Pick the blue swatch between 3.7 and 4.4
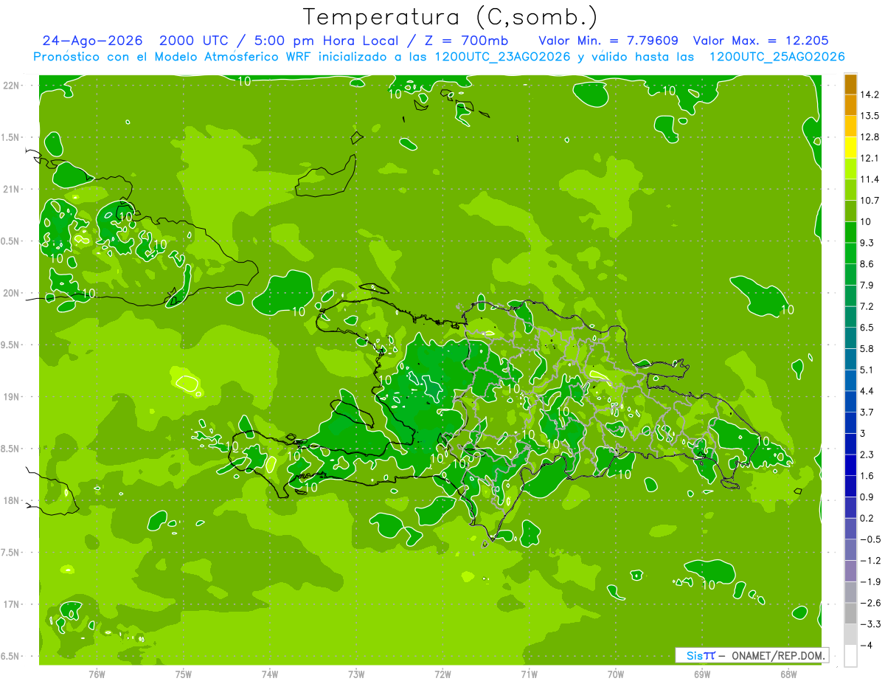Image resolution: width=885 pixels, height=684 pixels. (x=850, y=401)
